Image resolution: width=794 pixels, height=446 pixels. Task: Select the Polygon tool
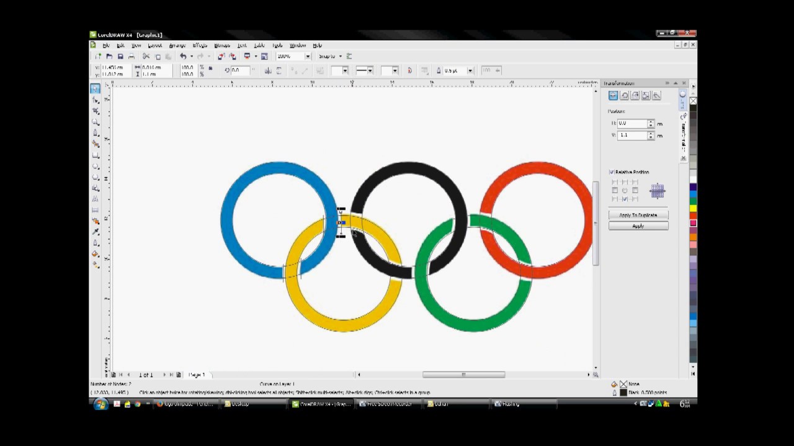(95, 177)
